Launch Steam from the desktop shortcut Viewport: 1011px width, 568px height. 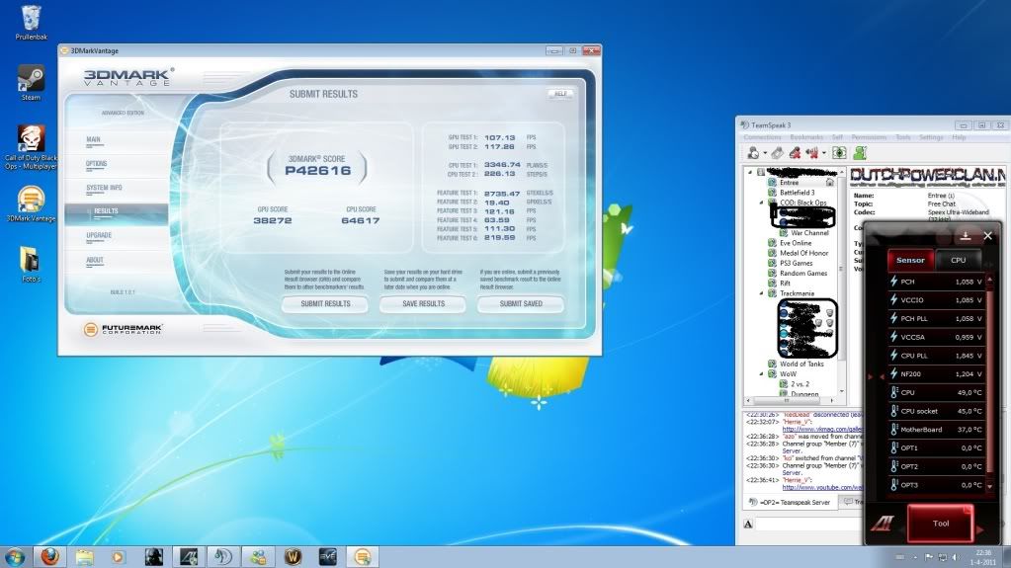tap(31, 83)
